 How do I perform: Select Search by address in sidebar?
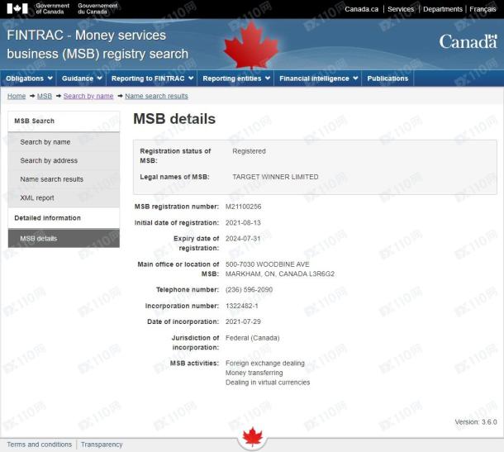point(64,160)
